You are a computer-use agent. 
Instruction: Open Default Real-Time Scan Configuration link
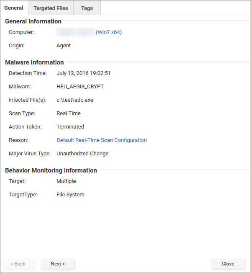102,140
